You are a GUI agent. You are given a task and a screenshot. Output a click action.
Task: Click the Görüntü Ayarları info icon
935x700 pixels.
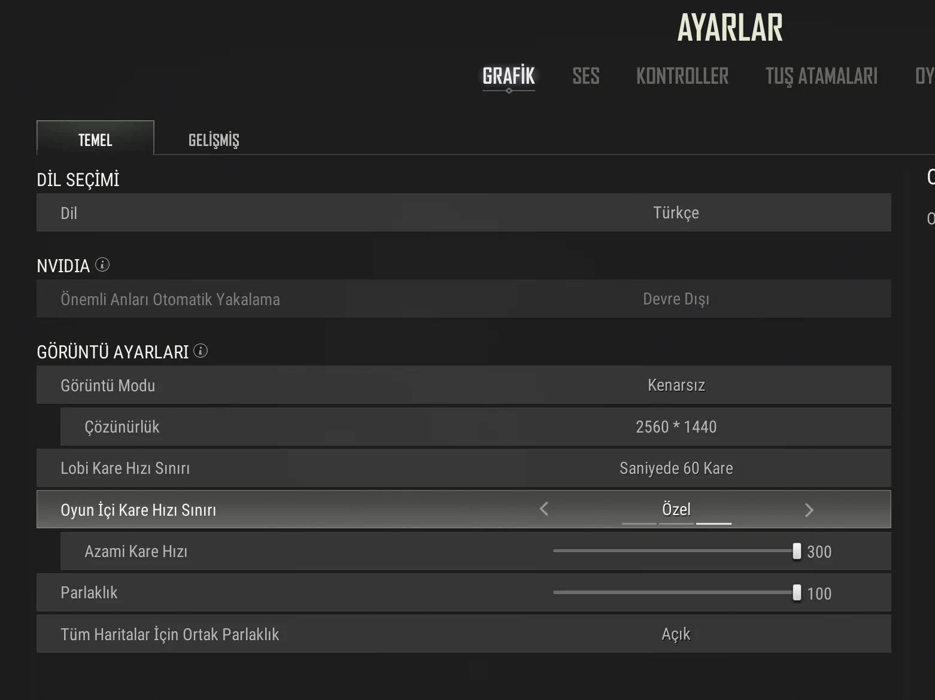click(201, 351)
